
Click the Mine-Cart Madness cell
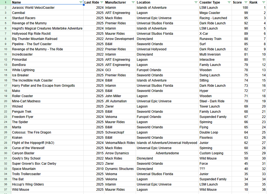tap(47, 101)
